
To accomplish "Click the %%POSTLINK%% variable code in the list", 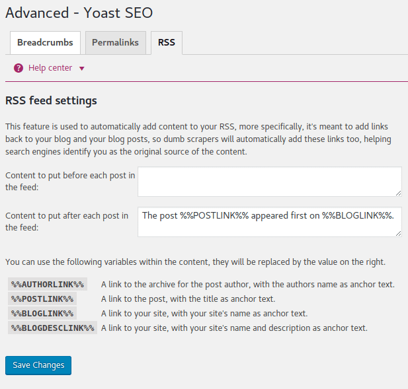I will [42, 299].
